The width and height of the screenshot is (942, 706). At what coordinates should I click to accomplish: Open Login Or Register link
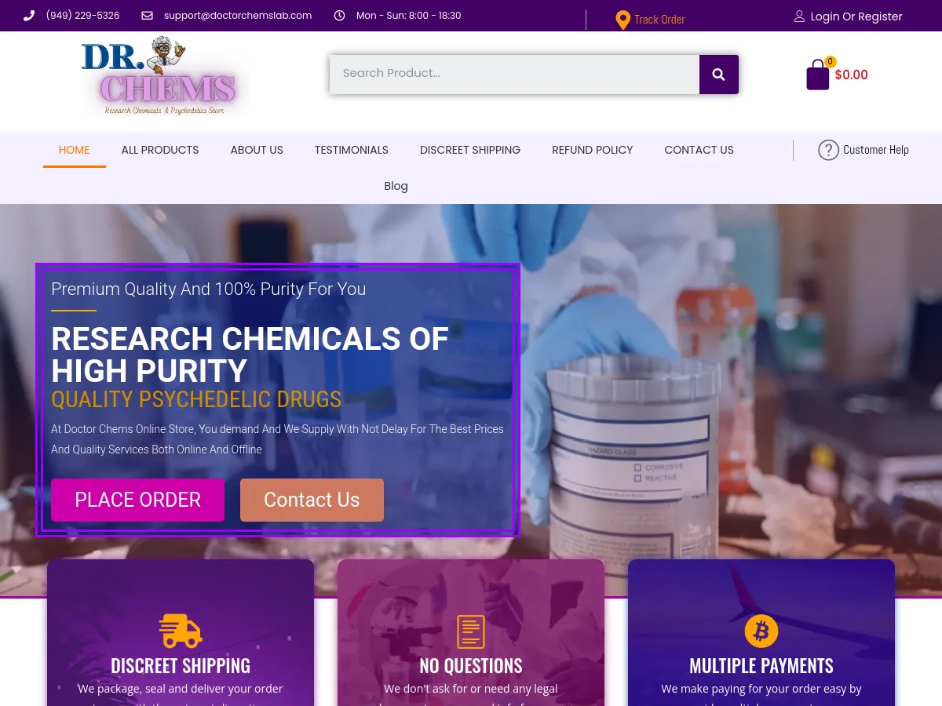[x=856, y=16]
